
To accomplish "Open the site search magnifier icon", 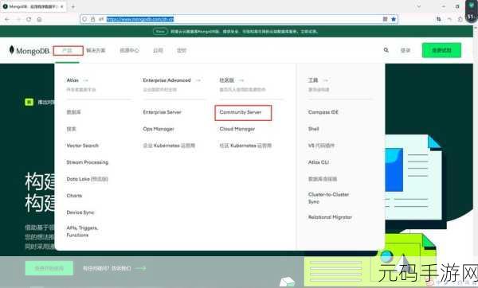I will coord(386,50).
